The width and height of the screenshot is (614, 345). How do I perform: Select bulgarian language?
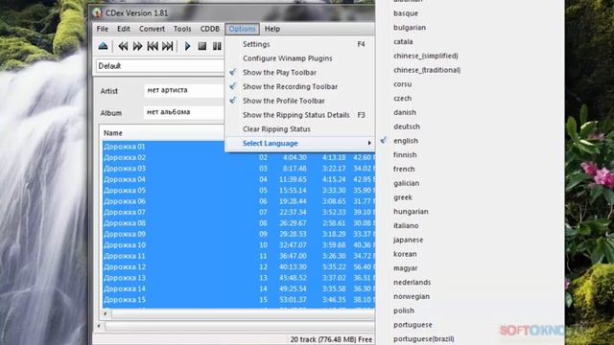[410, 28]
